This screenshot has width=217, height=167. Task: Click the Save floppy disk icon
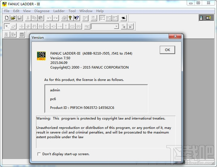pos(20,18)
